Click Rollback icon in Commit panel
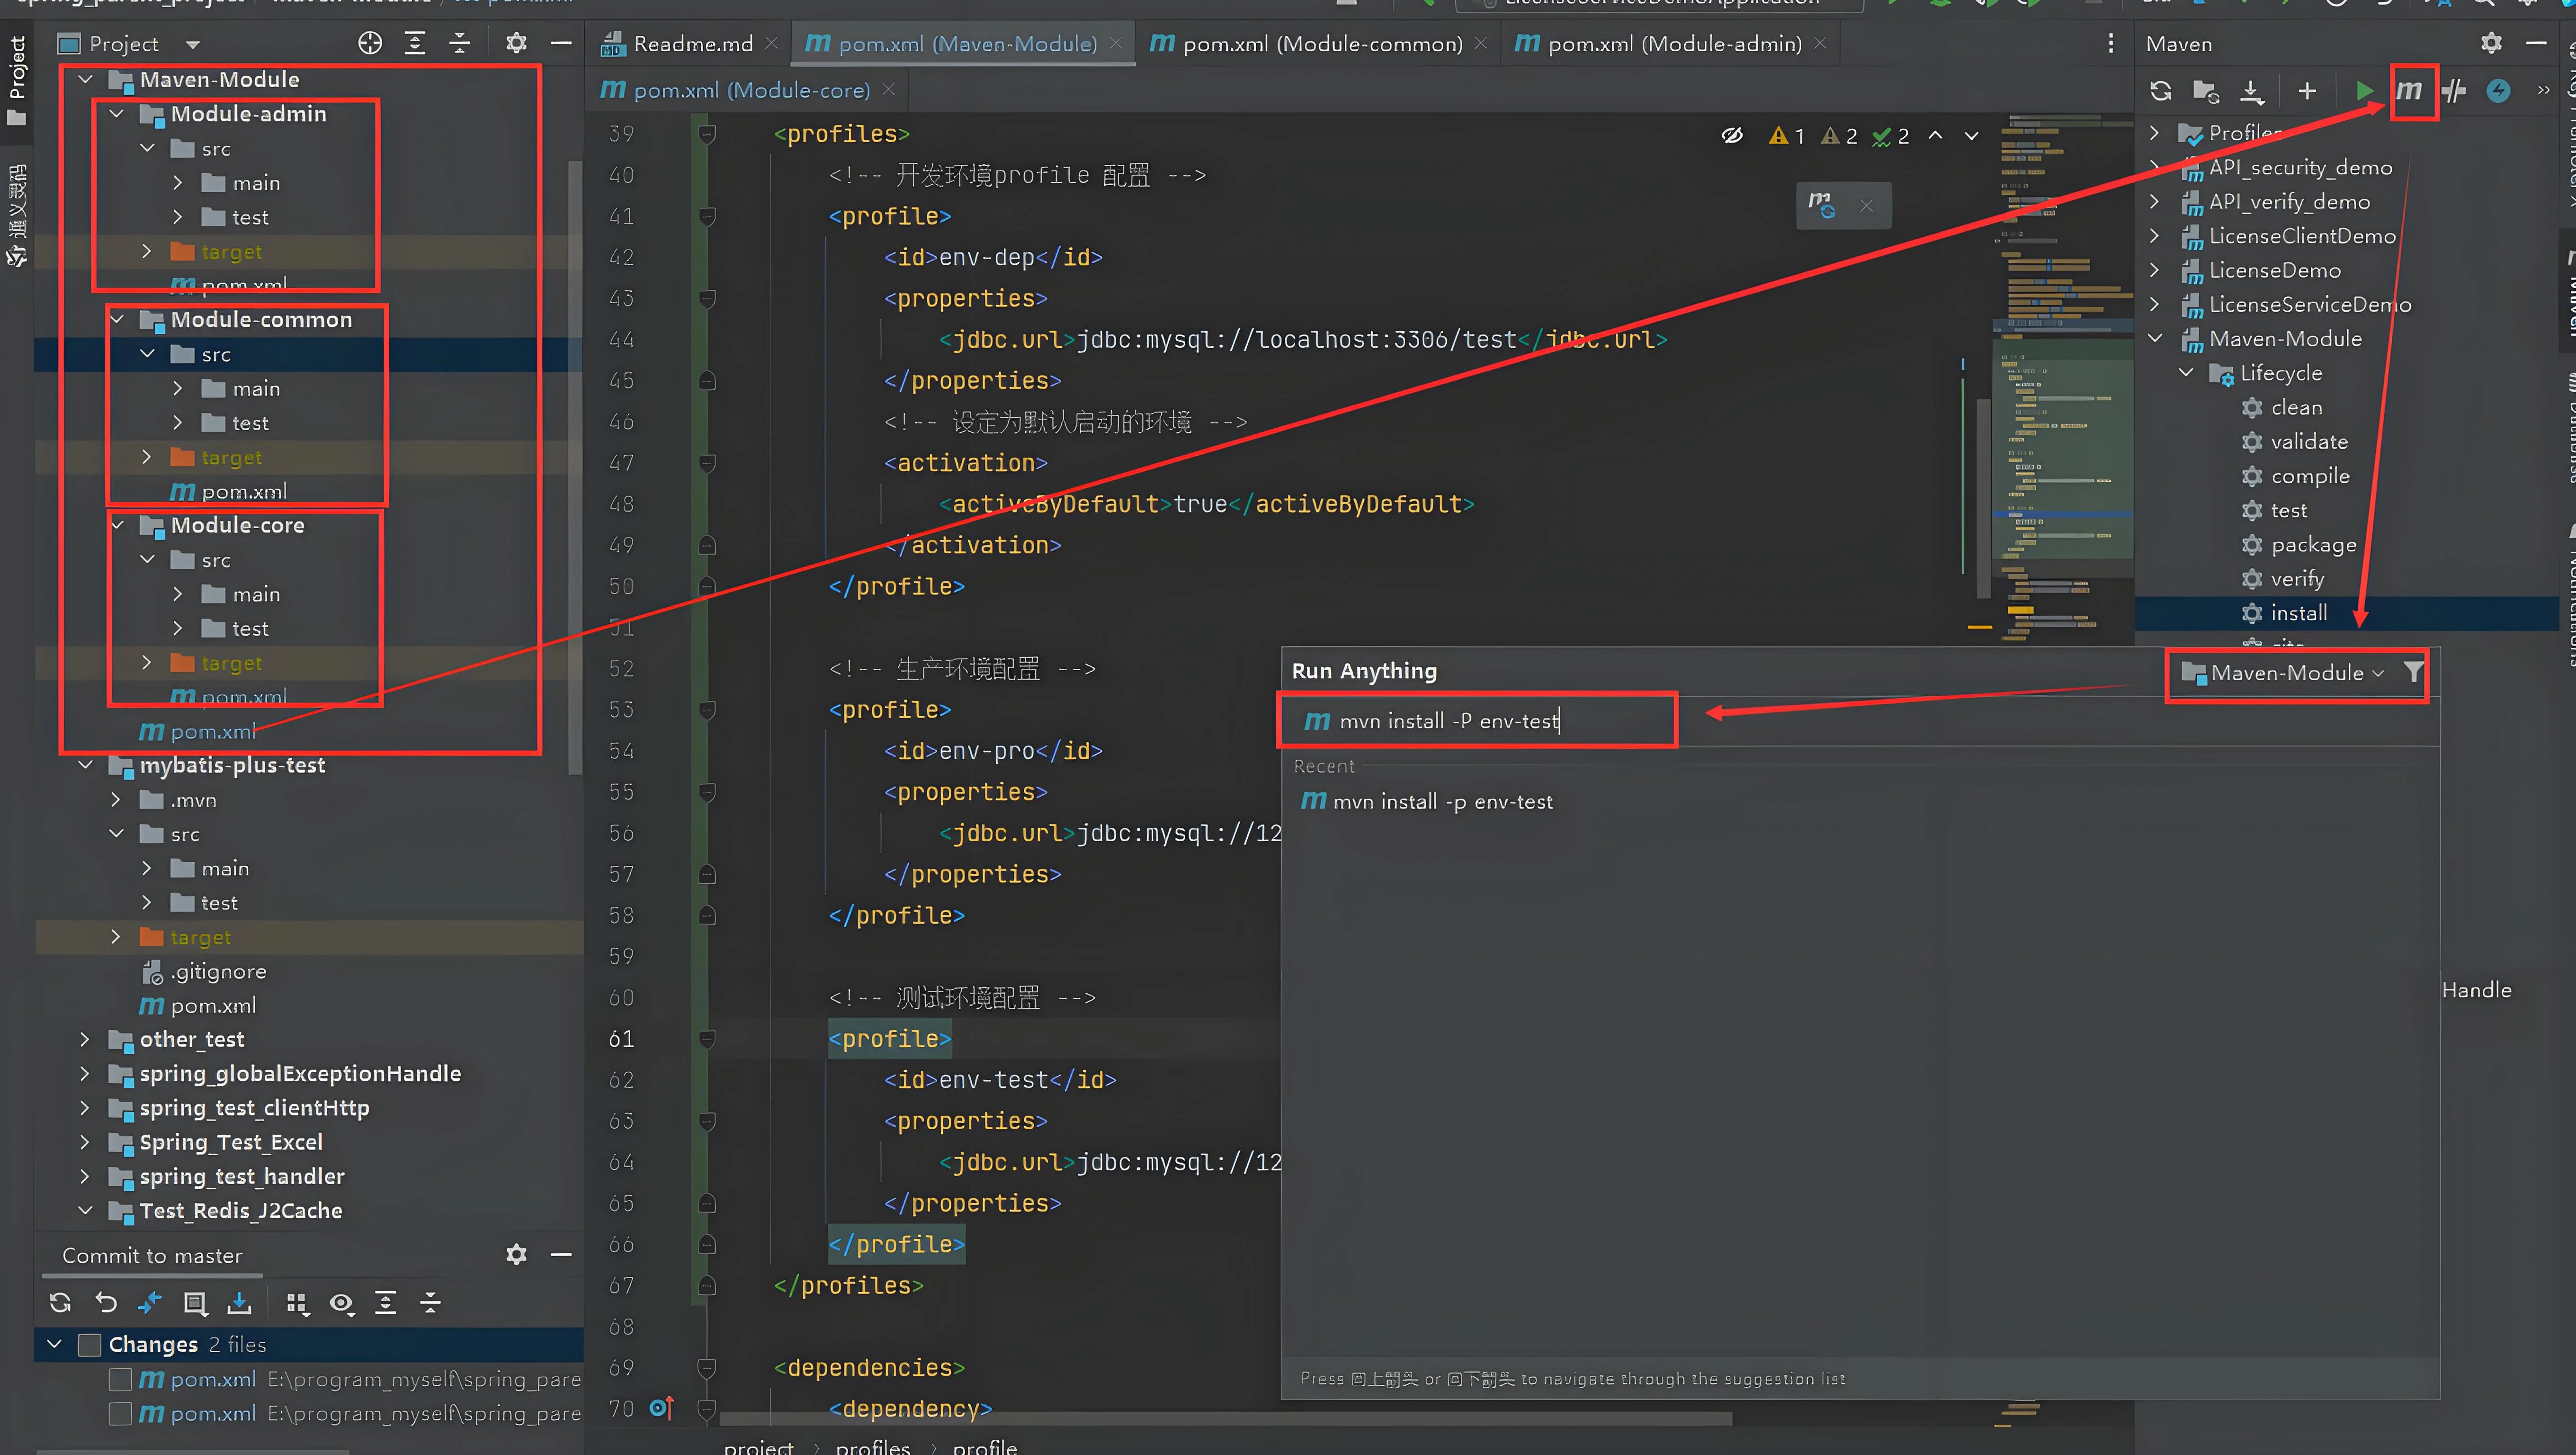 (x=106, y=1302)
